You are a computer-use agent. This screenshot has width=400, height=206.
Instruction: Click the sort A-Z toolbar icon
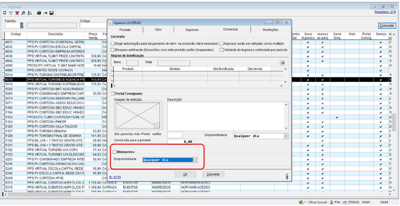(29, 13)
